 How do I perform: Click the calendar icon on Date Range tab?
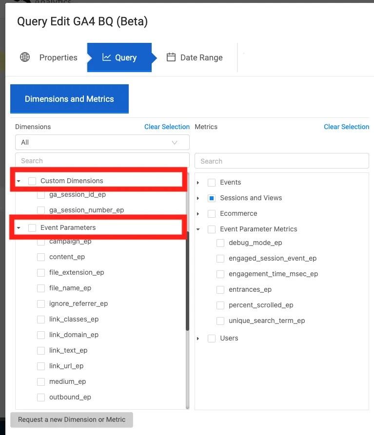(170, 57)
